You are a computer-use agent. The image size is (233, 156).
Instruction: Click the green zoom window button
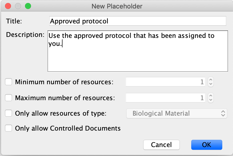pos(28,6)
